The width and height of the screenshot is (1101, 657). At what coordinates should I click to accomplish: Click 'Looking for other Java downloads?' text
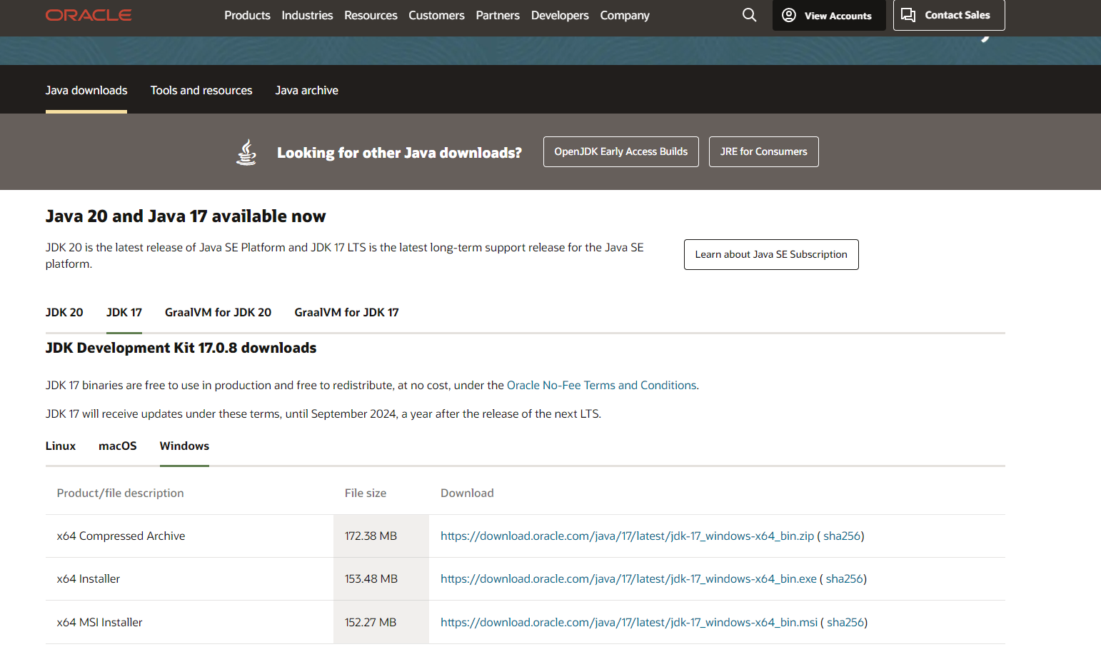coord(399,153)
